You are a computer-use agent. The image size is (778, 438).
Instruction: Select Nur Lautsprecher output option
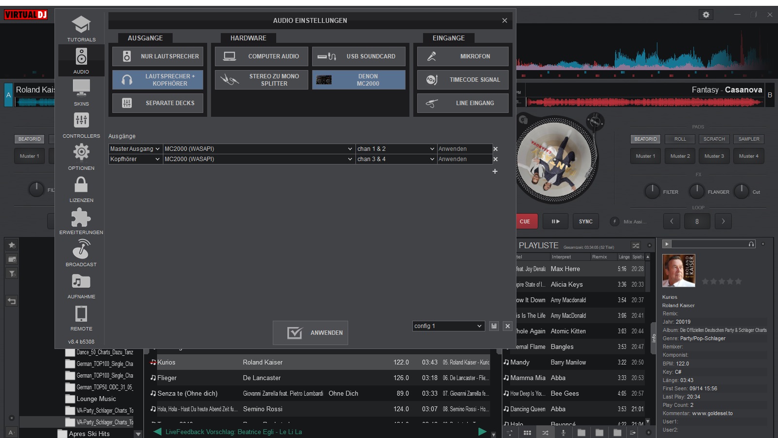coord(158,56)
